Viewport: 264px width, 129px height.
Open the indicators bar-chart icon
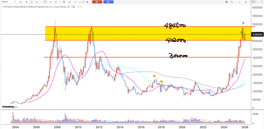tap(70, 2)
